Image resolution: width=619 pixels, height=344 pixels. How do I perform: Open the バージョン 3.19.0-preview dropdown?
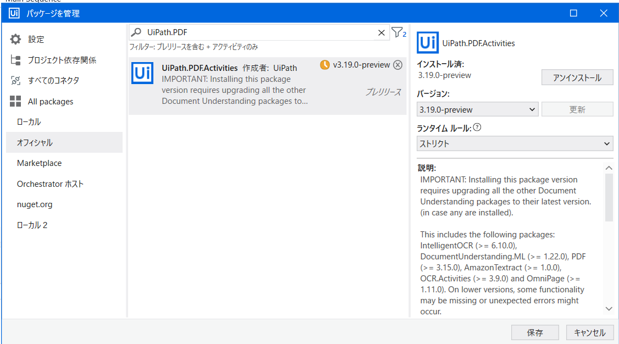pyautogui.click(x=477, y=109)
